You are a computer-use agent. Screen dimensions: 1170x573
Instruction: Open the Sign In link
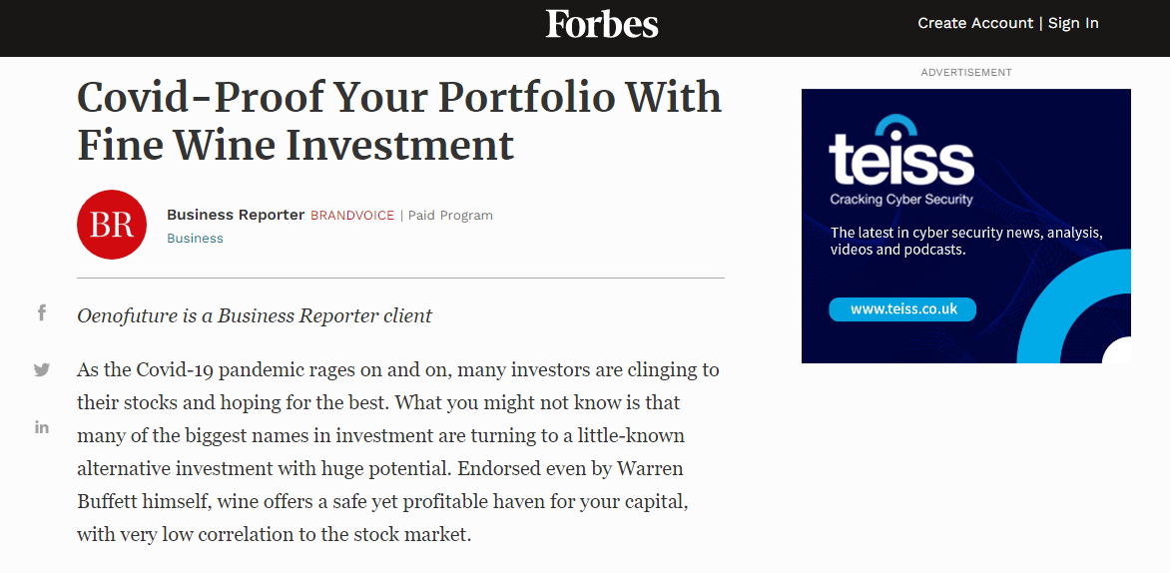[x=1073, y=23]
